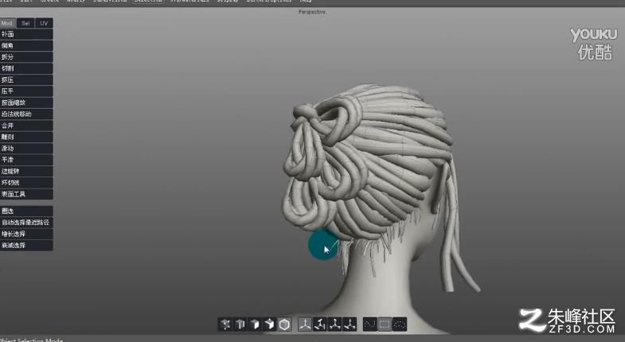Viewport: 625px width, 342px height.
Task: Activate object selection mode hexagon icon
Action: click(284, 325)
